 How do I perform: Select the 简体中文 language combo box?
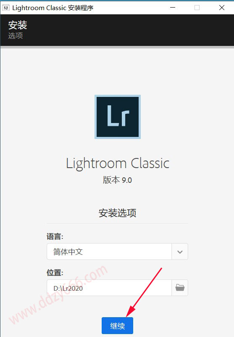(117, 251)
